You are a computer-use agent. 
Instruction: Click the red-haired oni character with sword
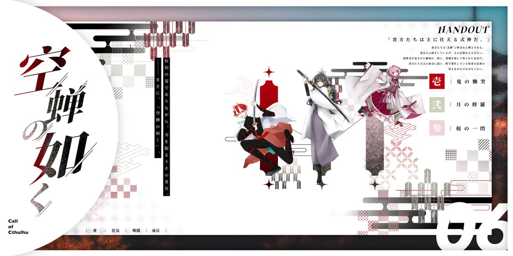[265, 128]
